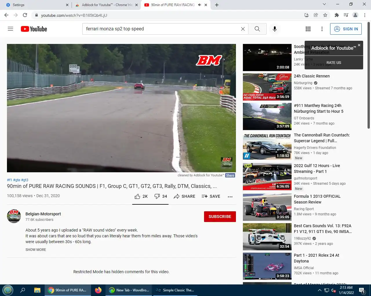This screenshot has width=371, height=296.
Task: Switch to Adblock for Youtube tab
Action: tap(106, 5)
